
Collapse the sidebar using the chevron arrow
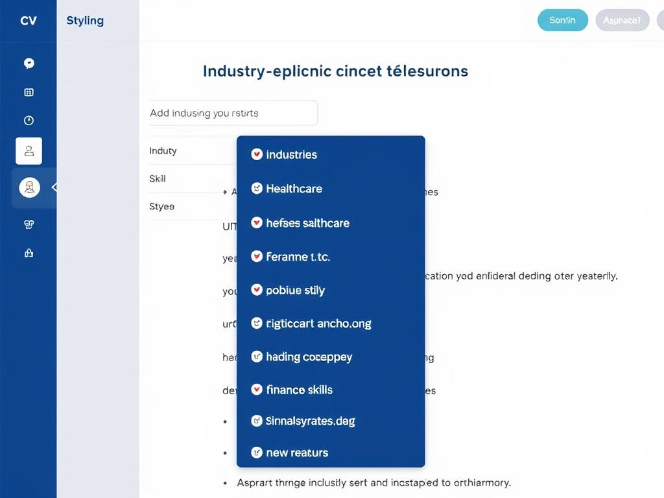[55, 187]
